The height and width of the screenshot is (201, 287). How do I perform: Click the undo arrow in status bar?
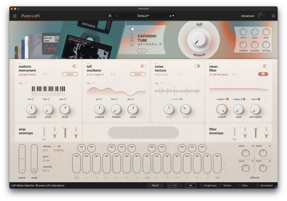169,186
